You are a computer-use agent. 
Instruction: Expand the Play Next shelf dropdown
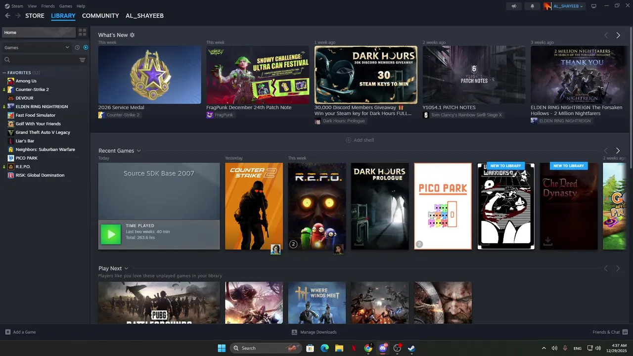coord(127,268)
